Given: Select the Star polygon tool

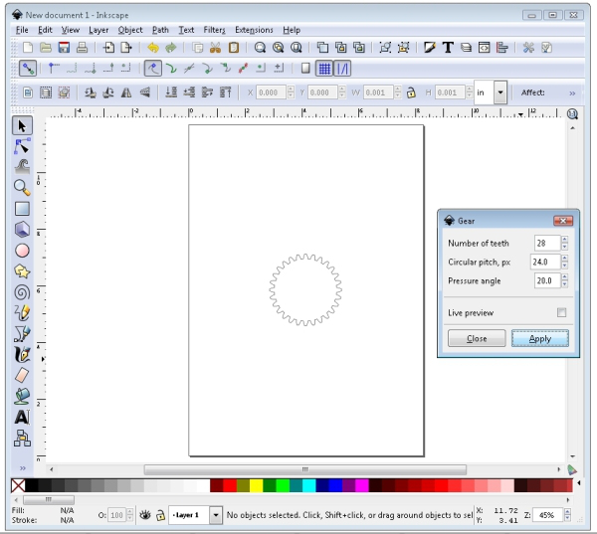Looking at the screenshot, I should coord(22,271).
